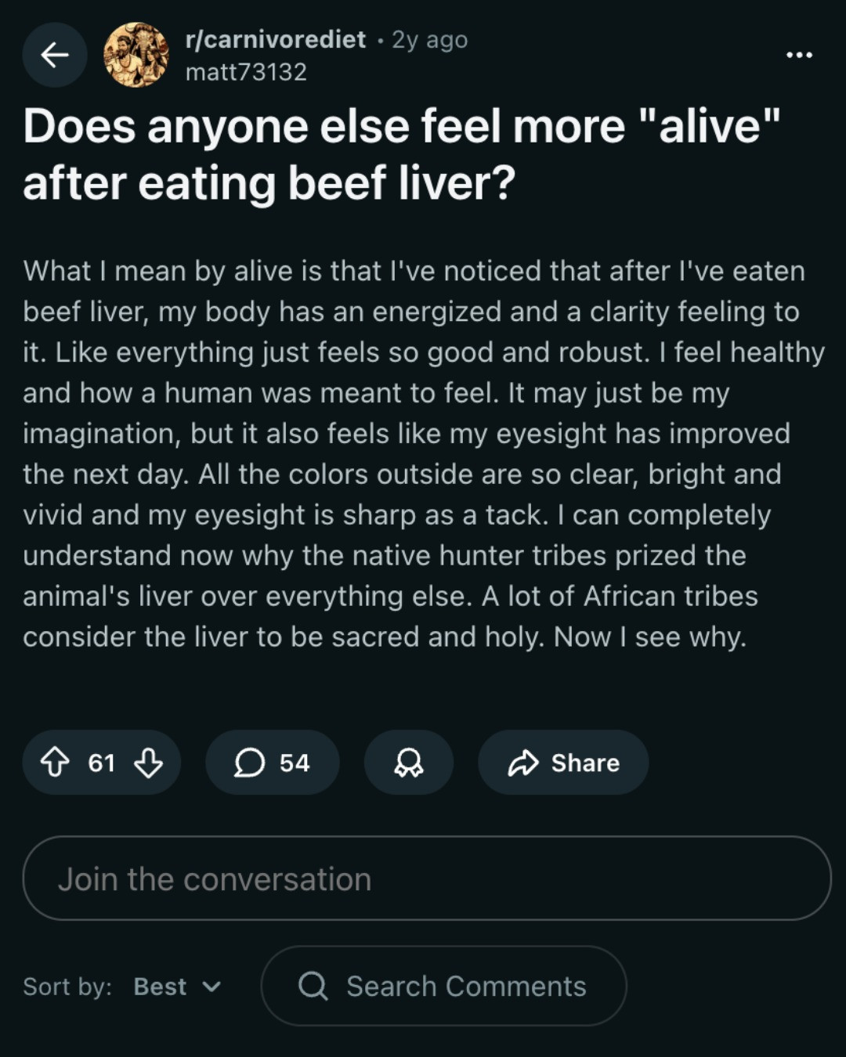Open the comments via the speech bubble icon
846x1057 pixels.
pyautogui.click(x=249, y=763)
